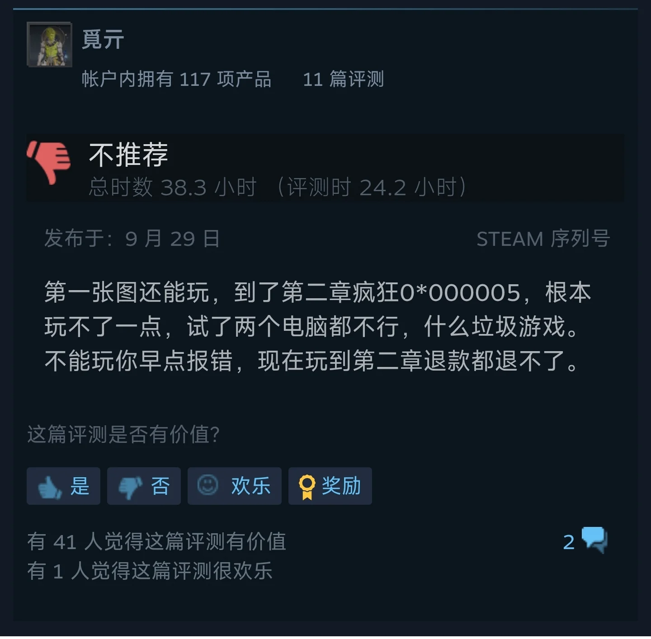Click the 总时数 38.3 小时 playtime text
The width and height of the screenshot is (651, 639).
[x=173, y=187]
